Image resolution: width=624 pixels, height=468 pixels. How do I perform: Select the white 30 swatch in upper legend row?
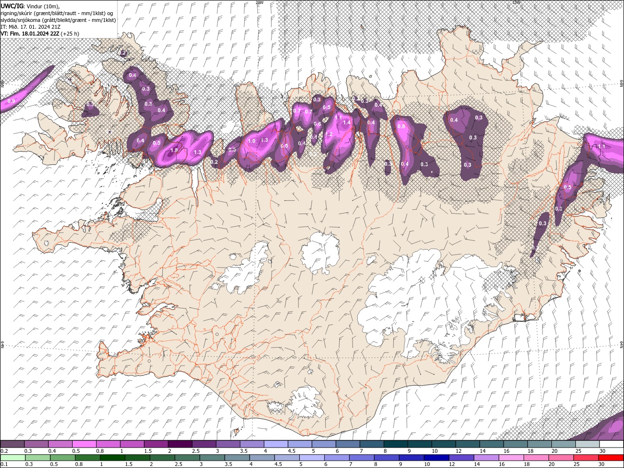pyautogui.click(x=611, y=444)
